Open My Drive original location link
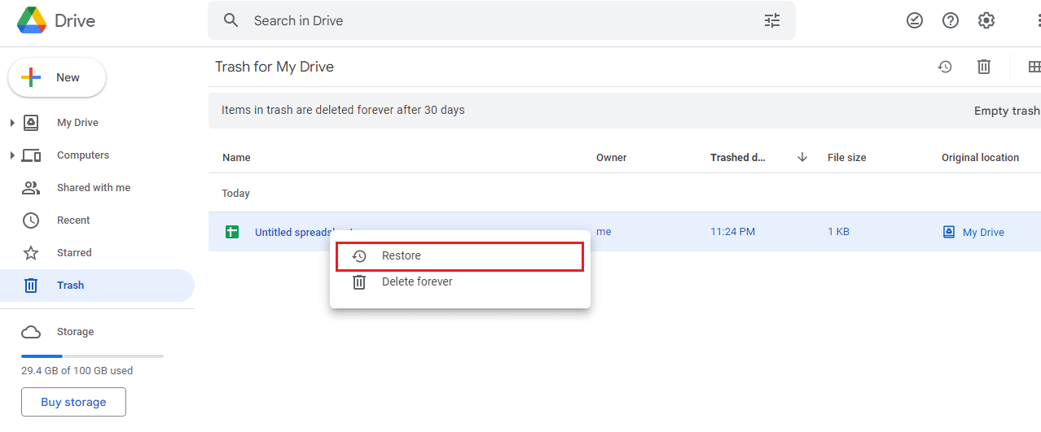 pos(983,232)
